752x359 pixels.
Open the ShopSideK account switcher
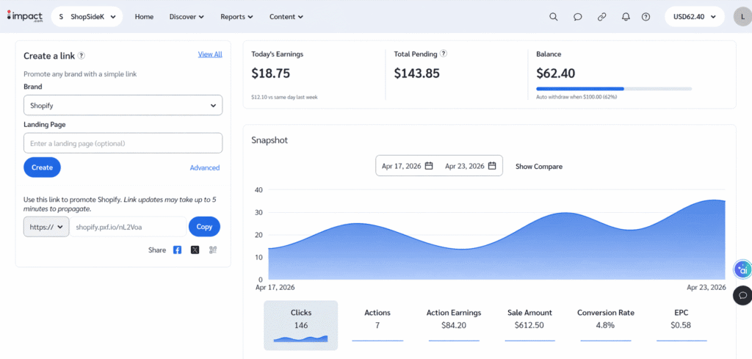[87, 17]
